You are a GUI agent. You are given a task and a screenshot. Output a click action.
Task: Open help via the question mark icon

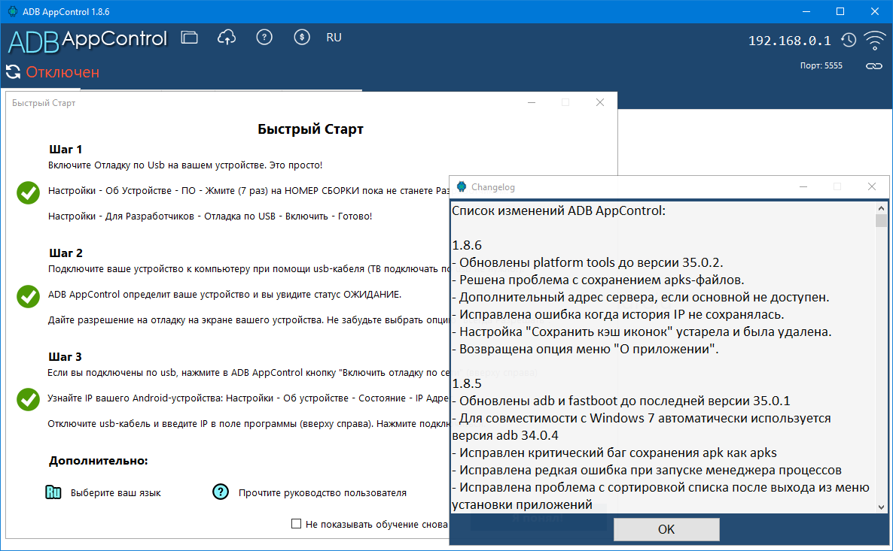point(264,38)
